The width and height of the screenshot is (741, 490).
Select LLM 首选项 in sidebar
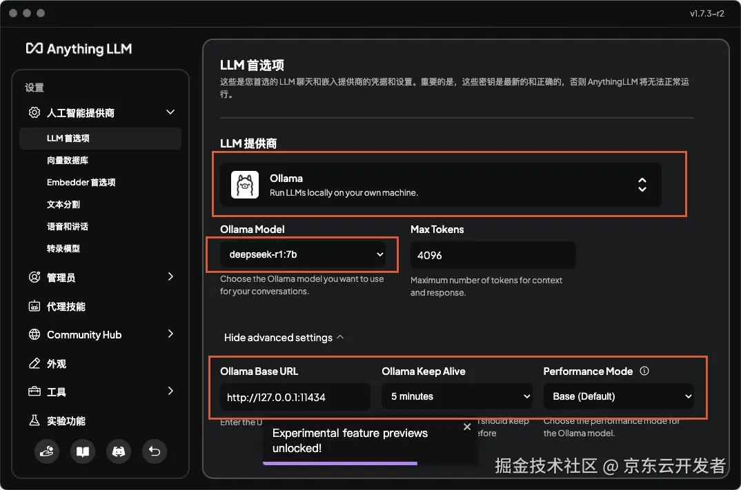coord(100,139)
